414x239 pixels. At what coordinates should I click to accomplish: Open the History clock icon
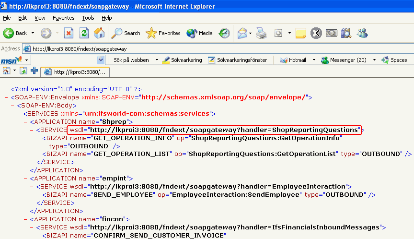coord(224,33)
